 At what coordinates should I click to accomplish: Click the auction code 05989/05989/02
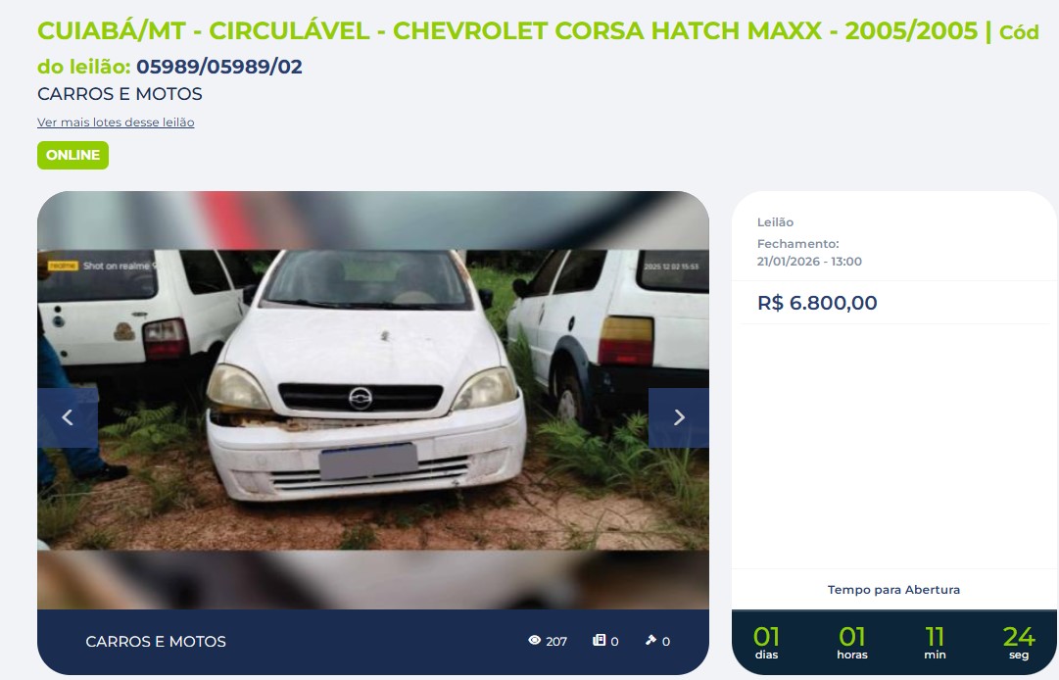(219, 67)
